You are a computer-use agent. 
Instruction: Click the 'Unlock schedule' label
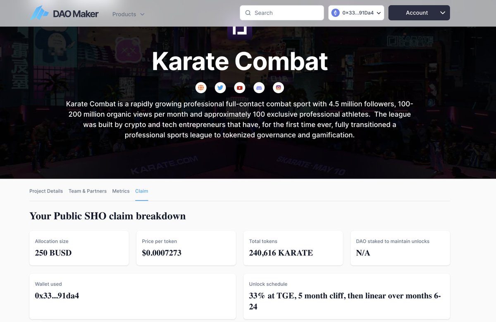[x=268, y=284]
